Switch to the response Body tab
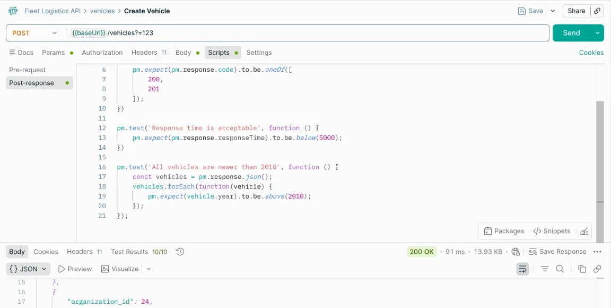The image size is (611, 308). click(17, 252)
